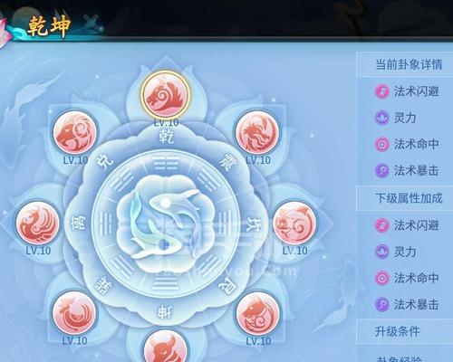Click the 乾坤 title at the top left
The image size is (453, 362).
(x=48, y=26)
